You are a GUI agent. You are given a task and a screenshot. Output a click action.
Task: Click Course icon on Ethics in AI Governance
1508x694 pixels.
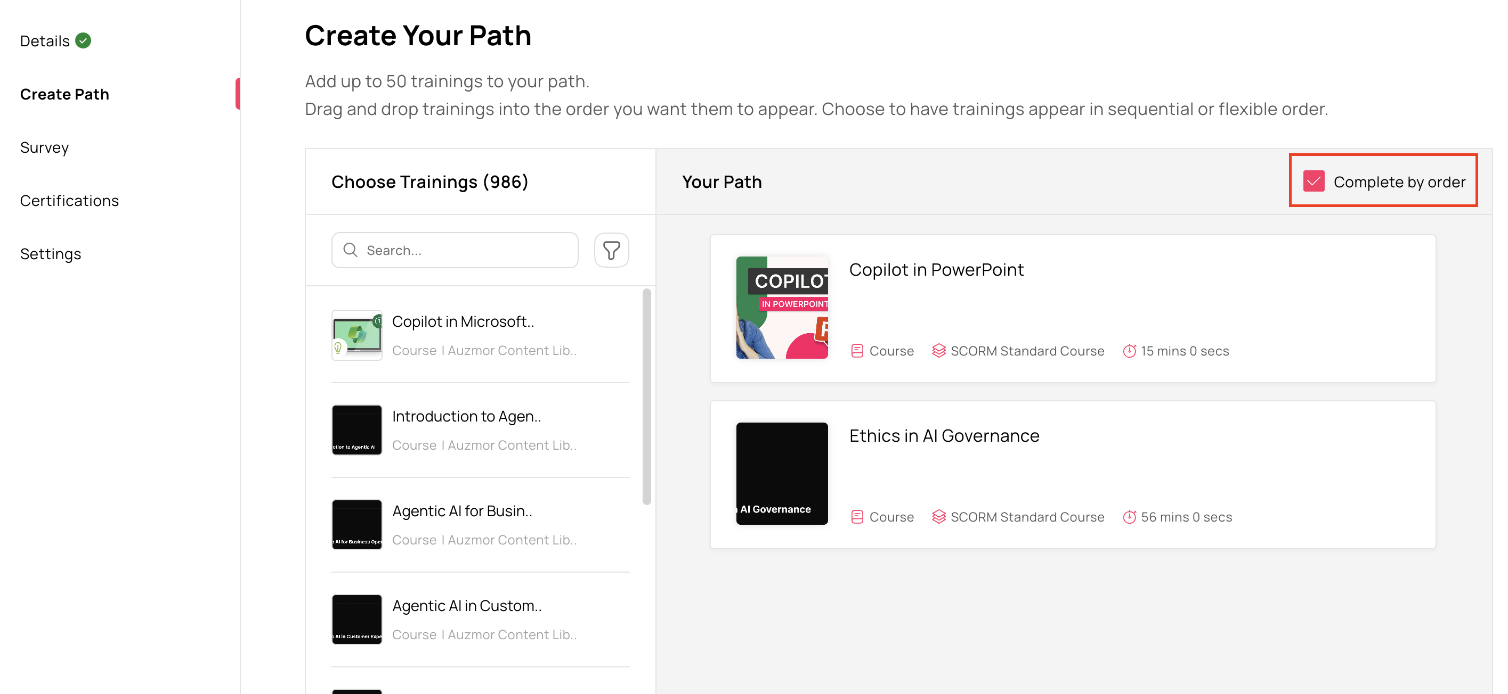point(857,517)
